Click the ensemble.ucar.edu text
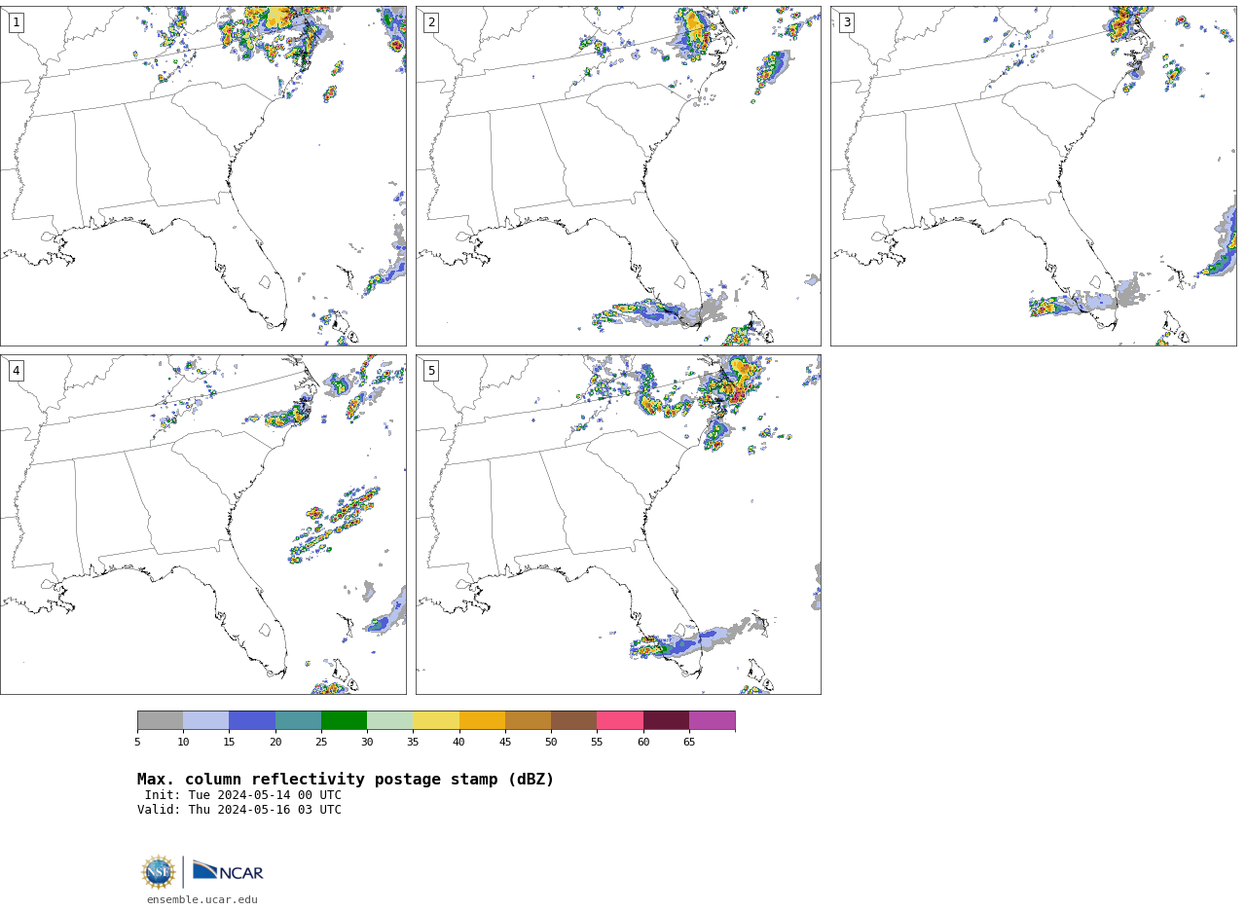Viewport: 1246px width, 911px height. (x=202, y=900)
